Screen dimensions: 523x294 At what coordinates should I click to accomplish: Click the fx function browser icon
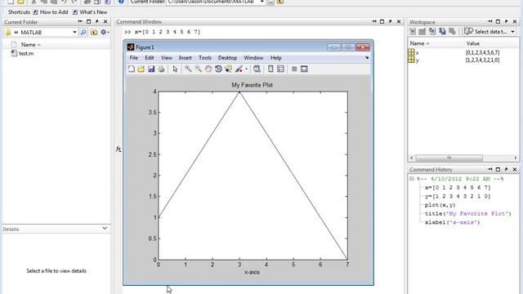(x=118, y=149)
